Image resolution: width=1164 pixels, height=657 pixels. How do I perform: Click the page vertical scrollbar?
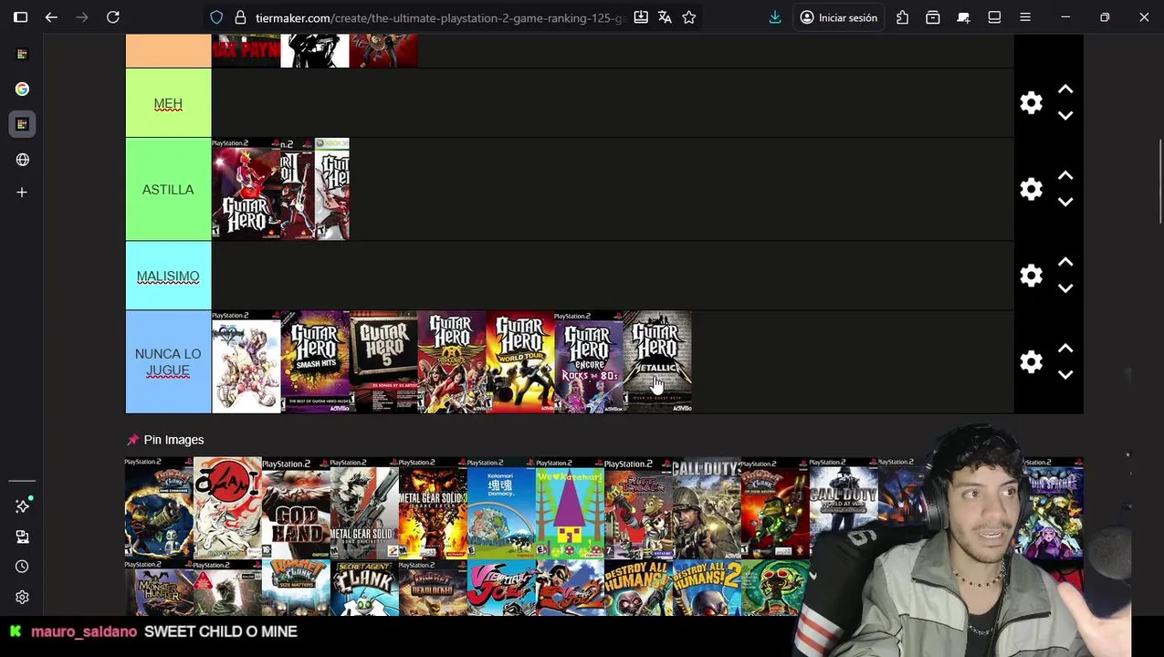1160,180
